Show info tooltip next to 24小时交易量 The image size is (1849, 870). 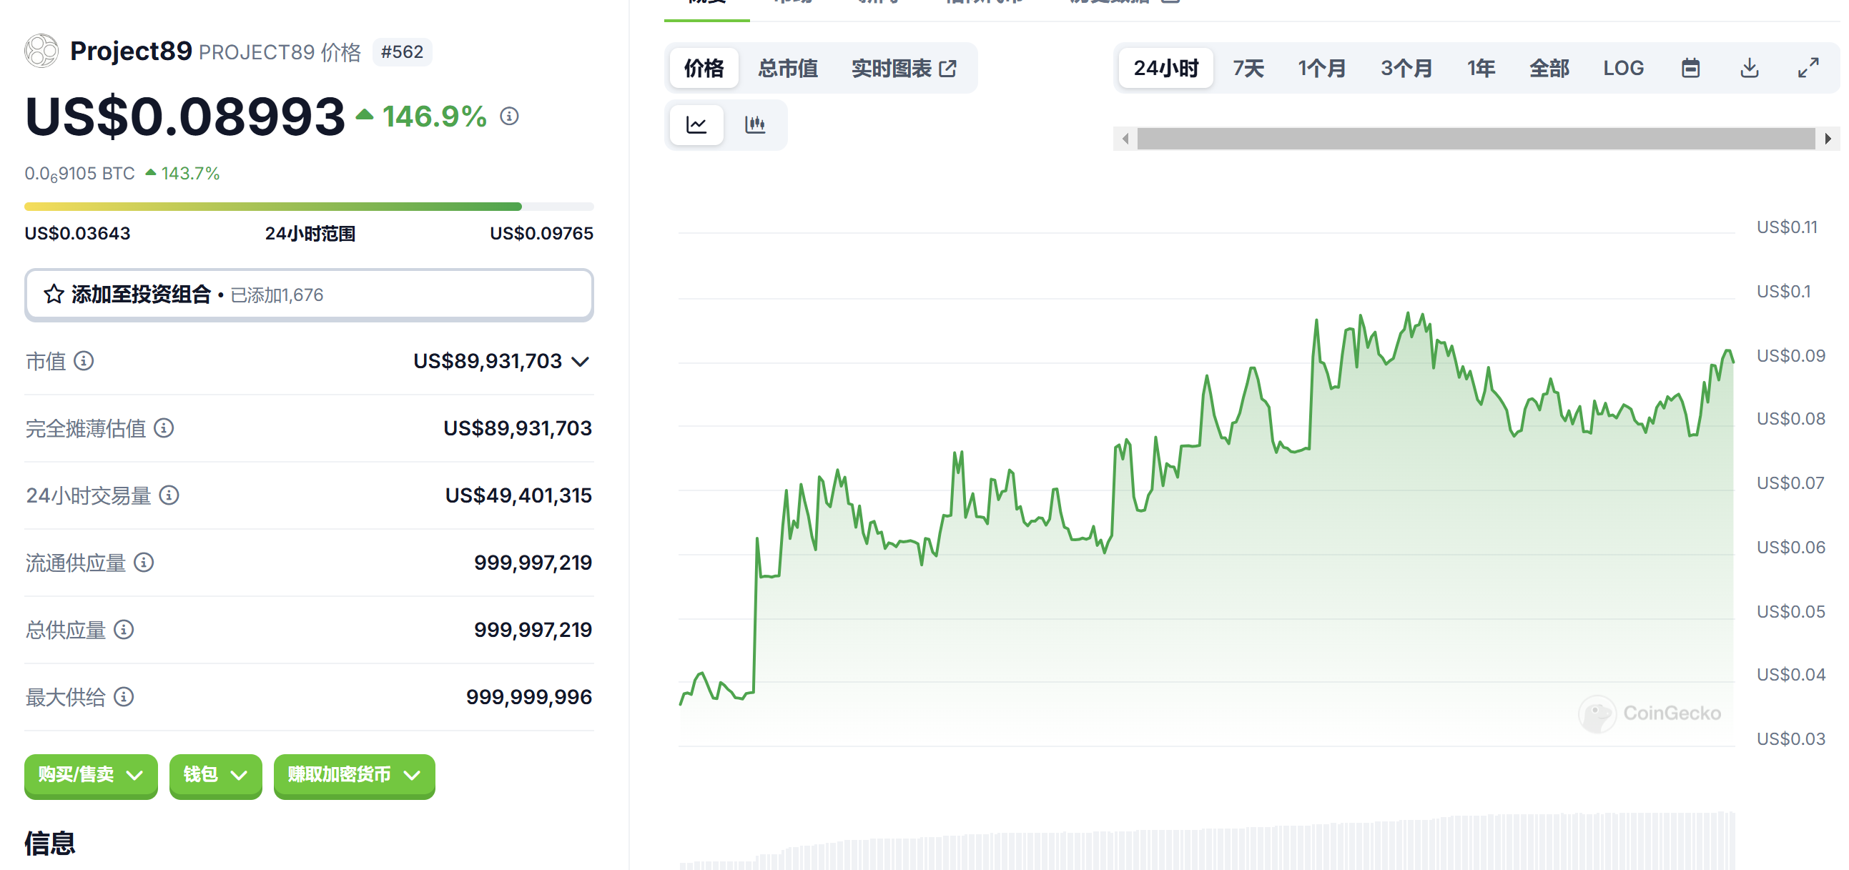[169, 495]
